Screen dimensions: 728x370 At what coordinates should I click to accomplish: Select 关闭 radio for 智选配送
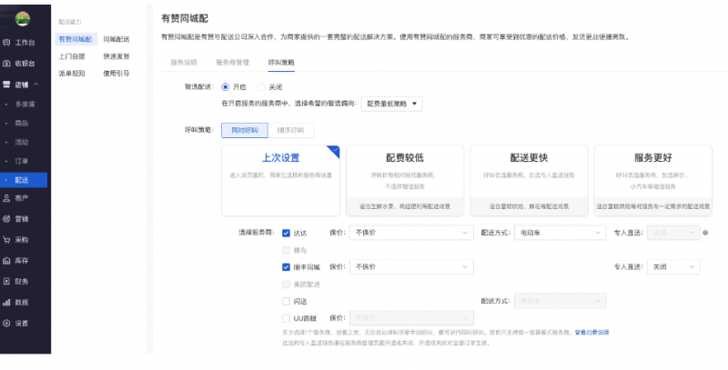click(x=261, y=86)
